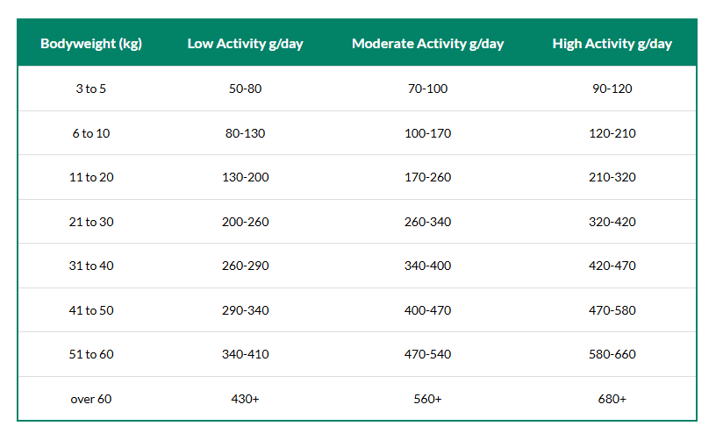Screen dimensions: 716x433
Task: Select the 31 to 40 bodyweight cell
Action: click(x=91, y=266)
